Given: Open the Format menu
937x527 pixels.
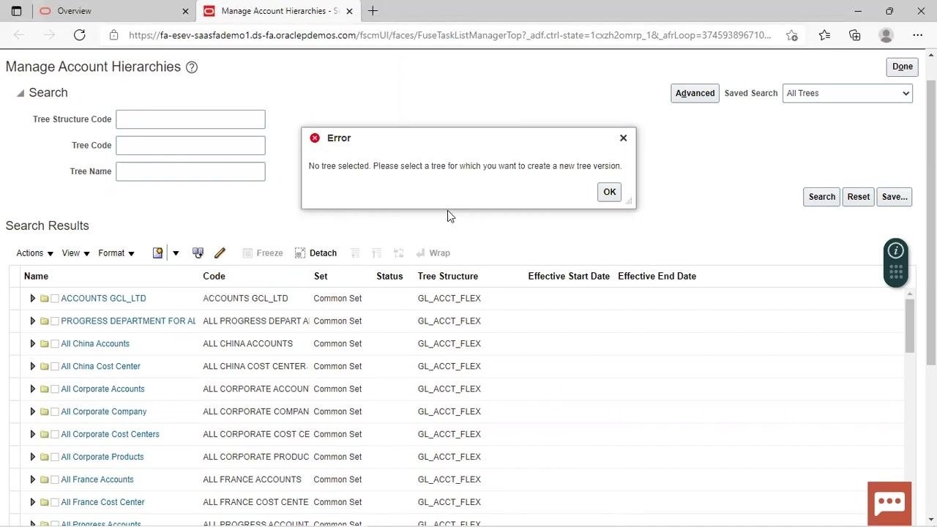Looking at the screenshot, I should [x=116, y=253].
